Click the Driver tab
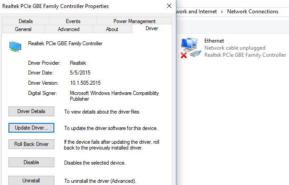Screen dimensions: 289x185 (151, 29)
